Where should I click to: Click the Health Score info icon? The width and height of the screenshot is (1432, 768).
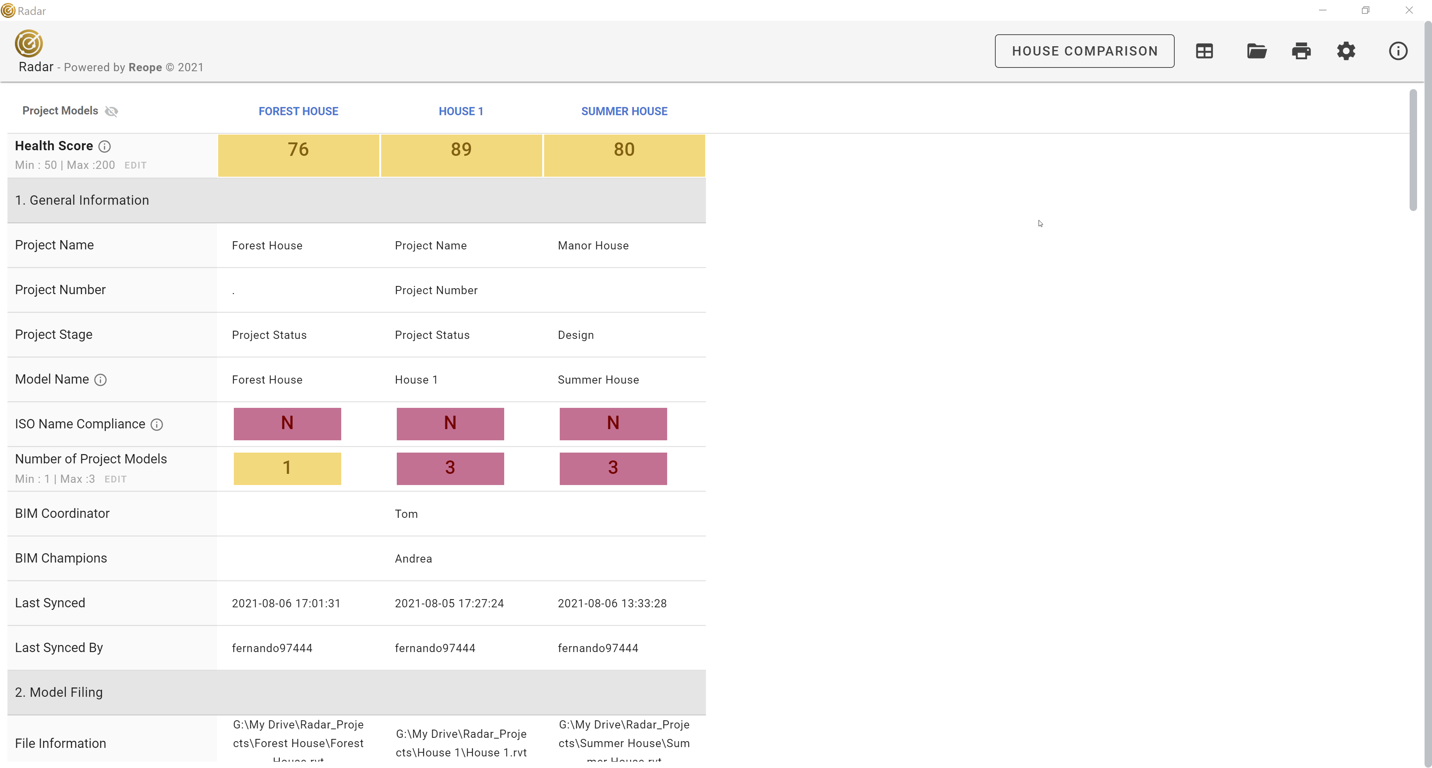[104, 146]
